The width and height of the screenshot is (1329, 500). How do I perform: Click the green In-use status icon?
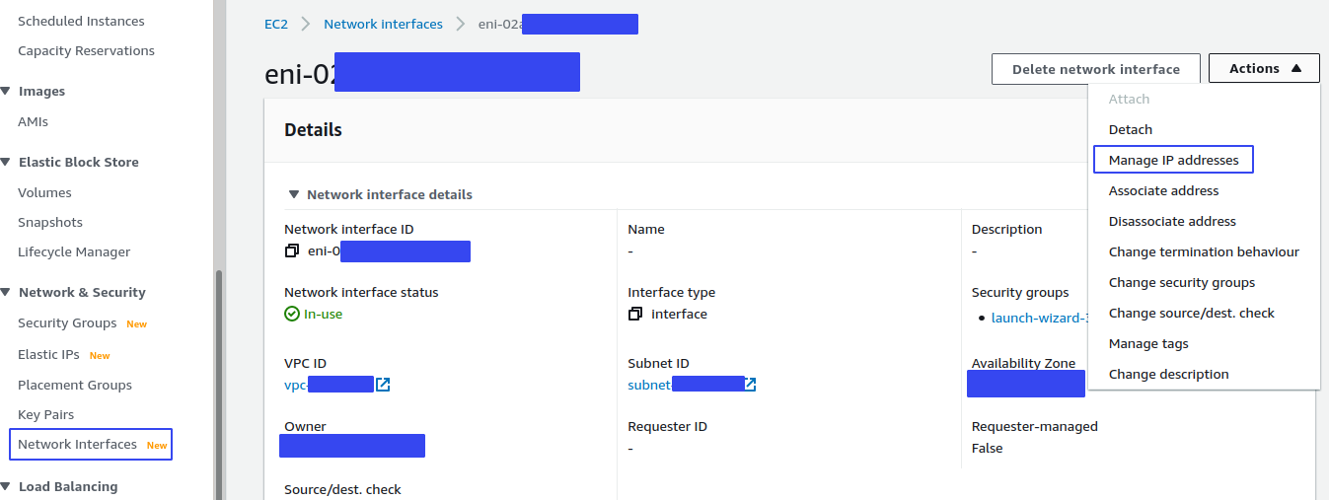[291, 315]
